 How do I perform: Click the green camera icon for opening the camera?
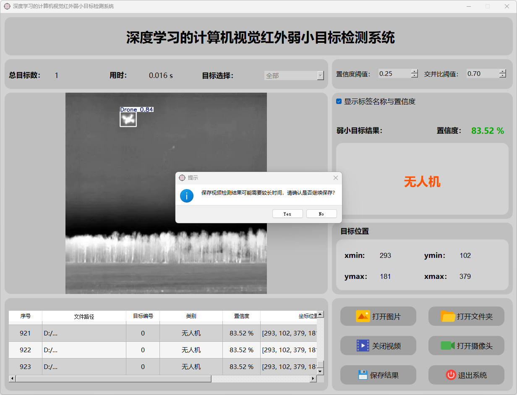click(x=448, y=346)
